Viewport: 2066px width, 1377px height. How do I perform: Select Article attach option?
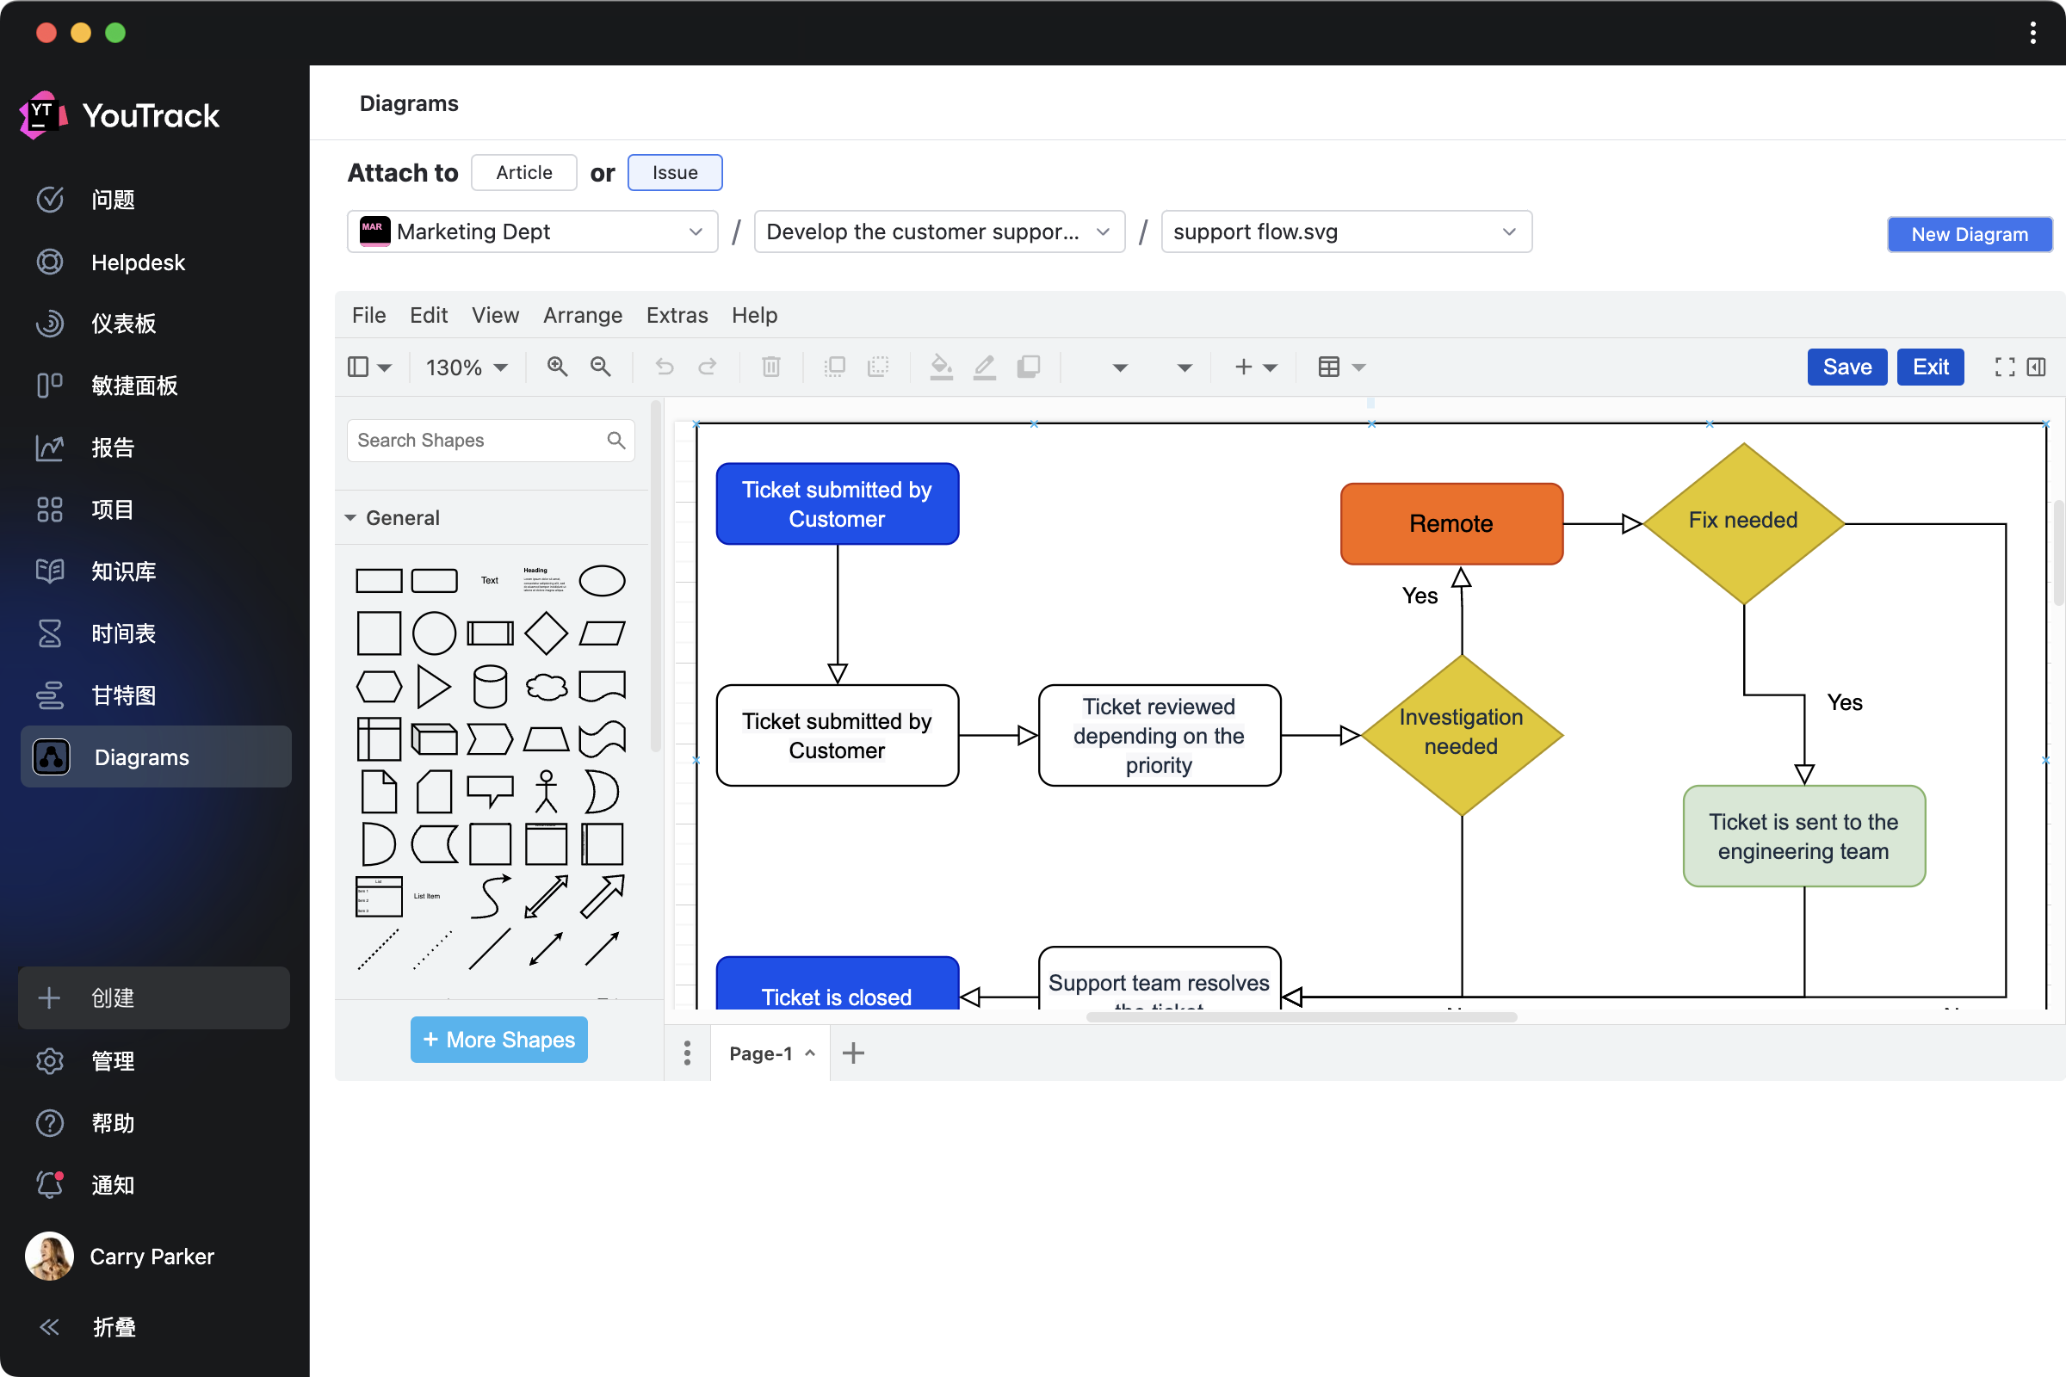pos(523,173)
